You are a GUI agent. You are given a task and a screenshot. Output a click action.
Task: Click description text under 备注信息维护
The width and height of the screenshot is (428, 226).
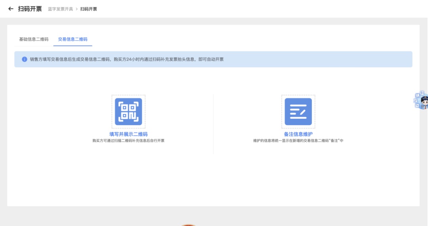coord(298,141)
